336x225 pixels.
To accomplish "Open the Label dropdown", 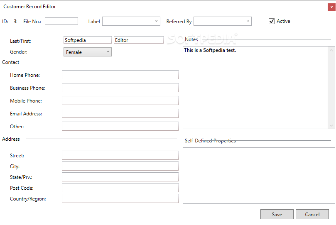I will [x=131, y=21].
